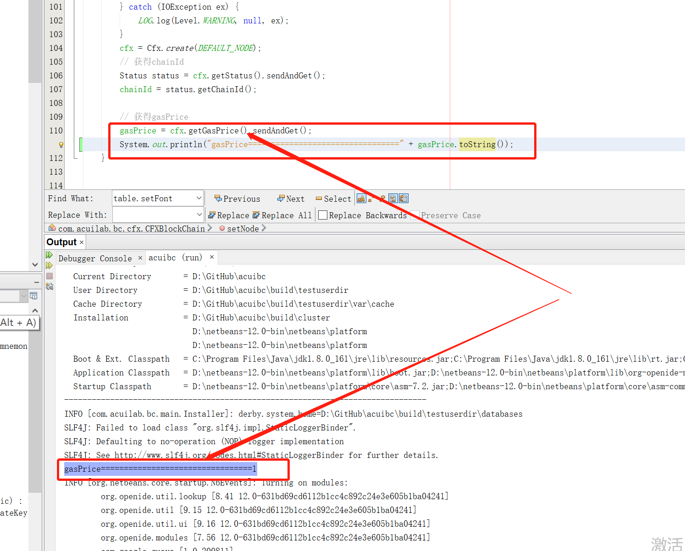Open output settings wrench icon
Image resolution: width=685 pixels, height=551 pixels.
click(x=50, y=287)
